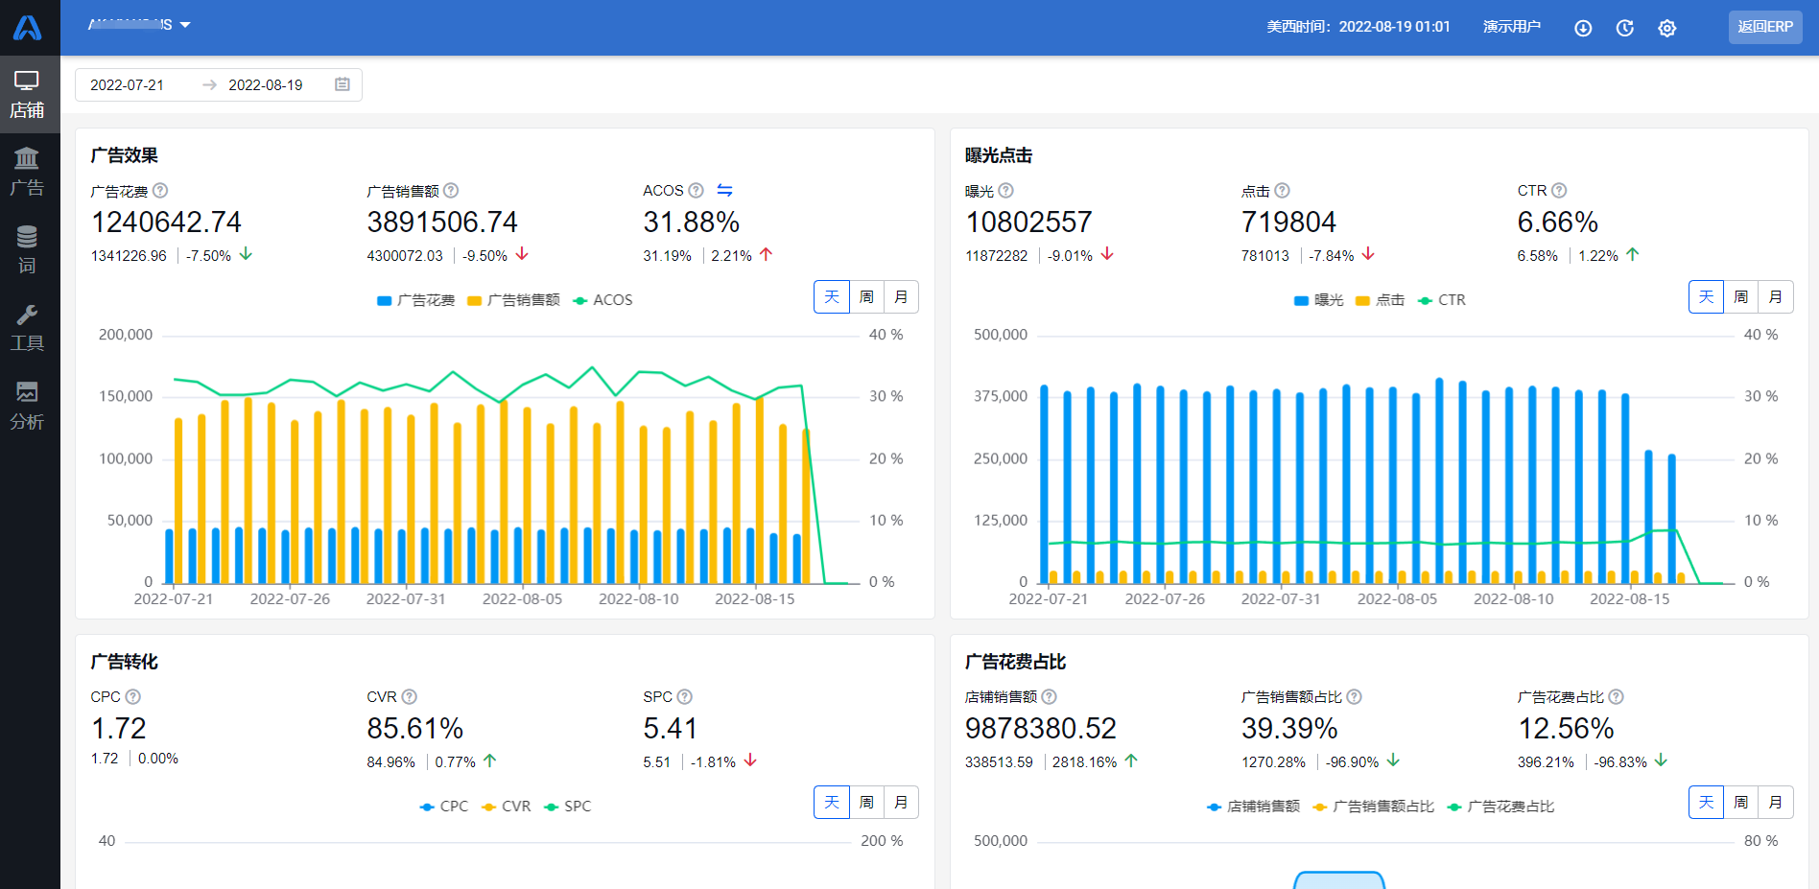Click the download icon in top bar
The width and height of the screenshot is (1819, 889).
[x=1583, y=28]
